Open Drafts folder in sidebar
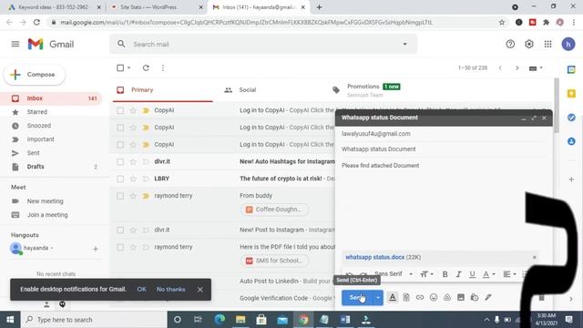This screenshot has width=583, height=328. coord(36,167)
